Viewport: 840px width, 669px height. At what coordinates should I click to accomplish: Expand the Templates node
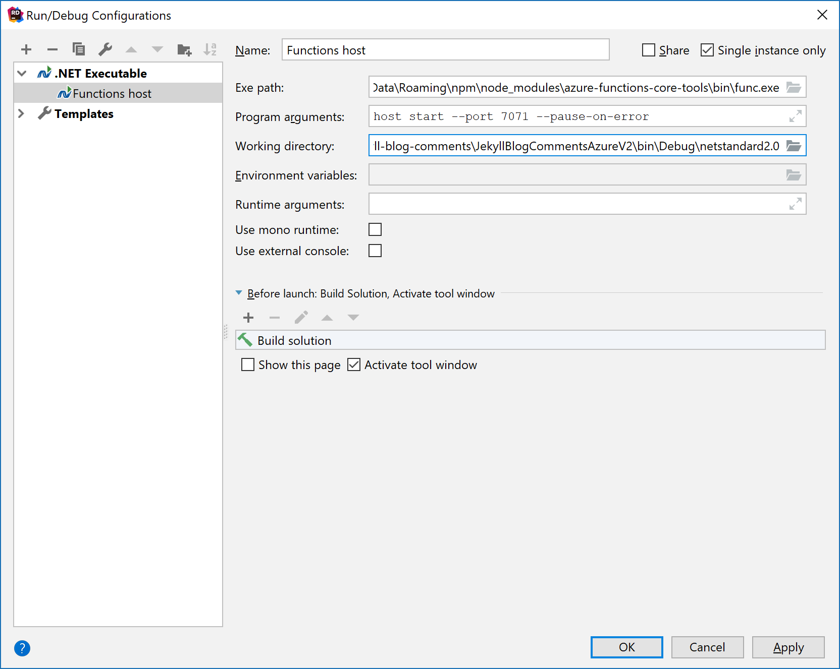(x=21, y=113)
